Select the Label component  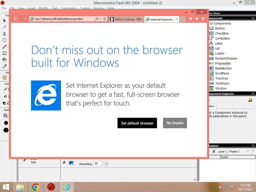click(x=218, y=43)
